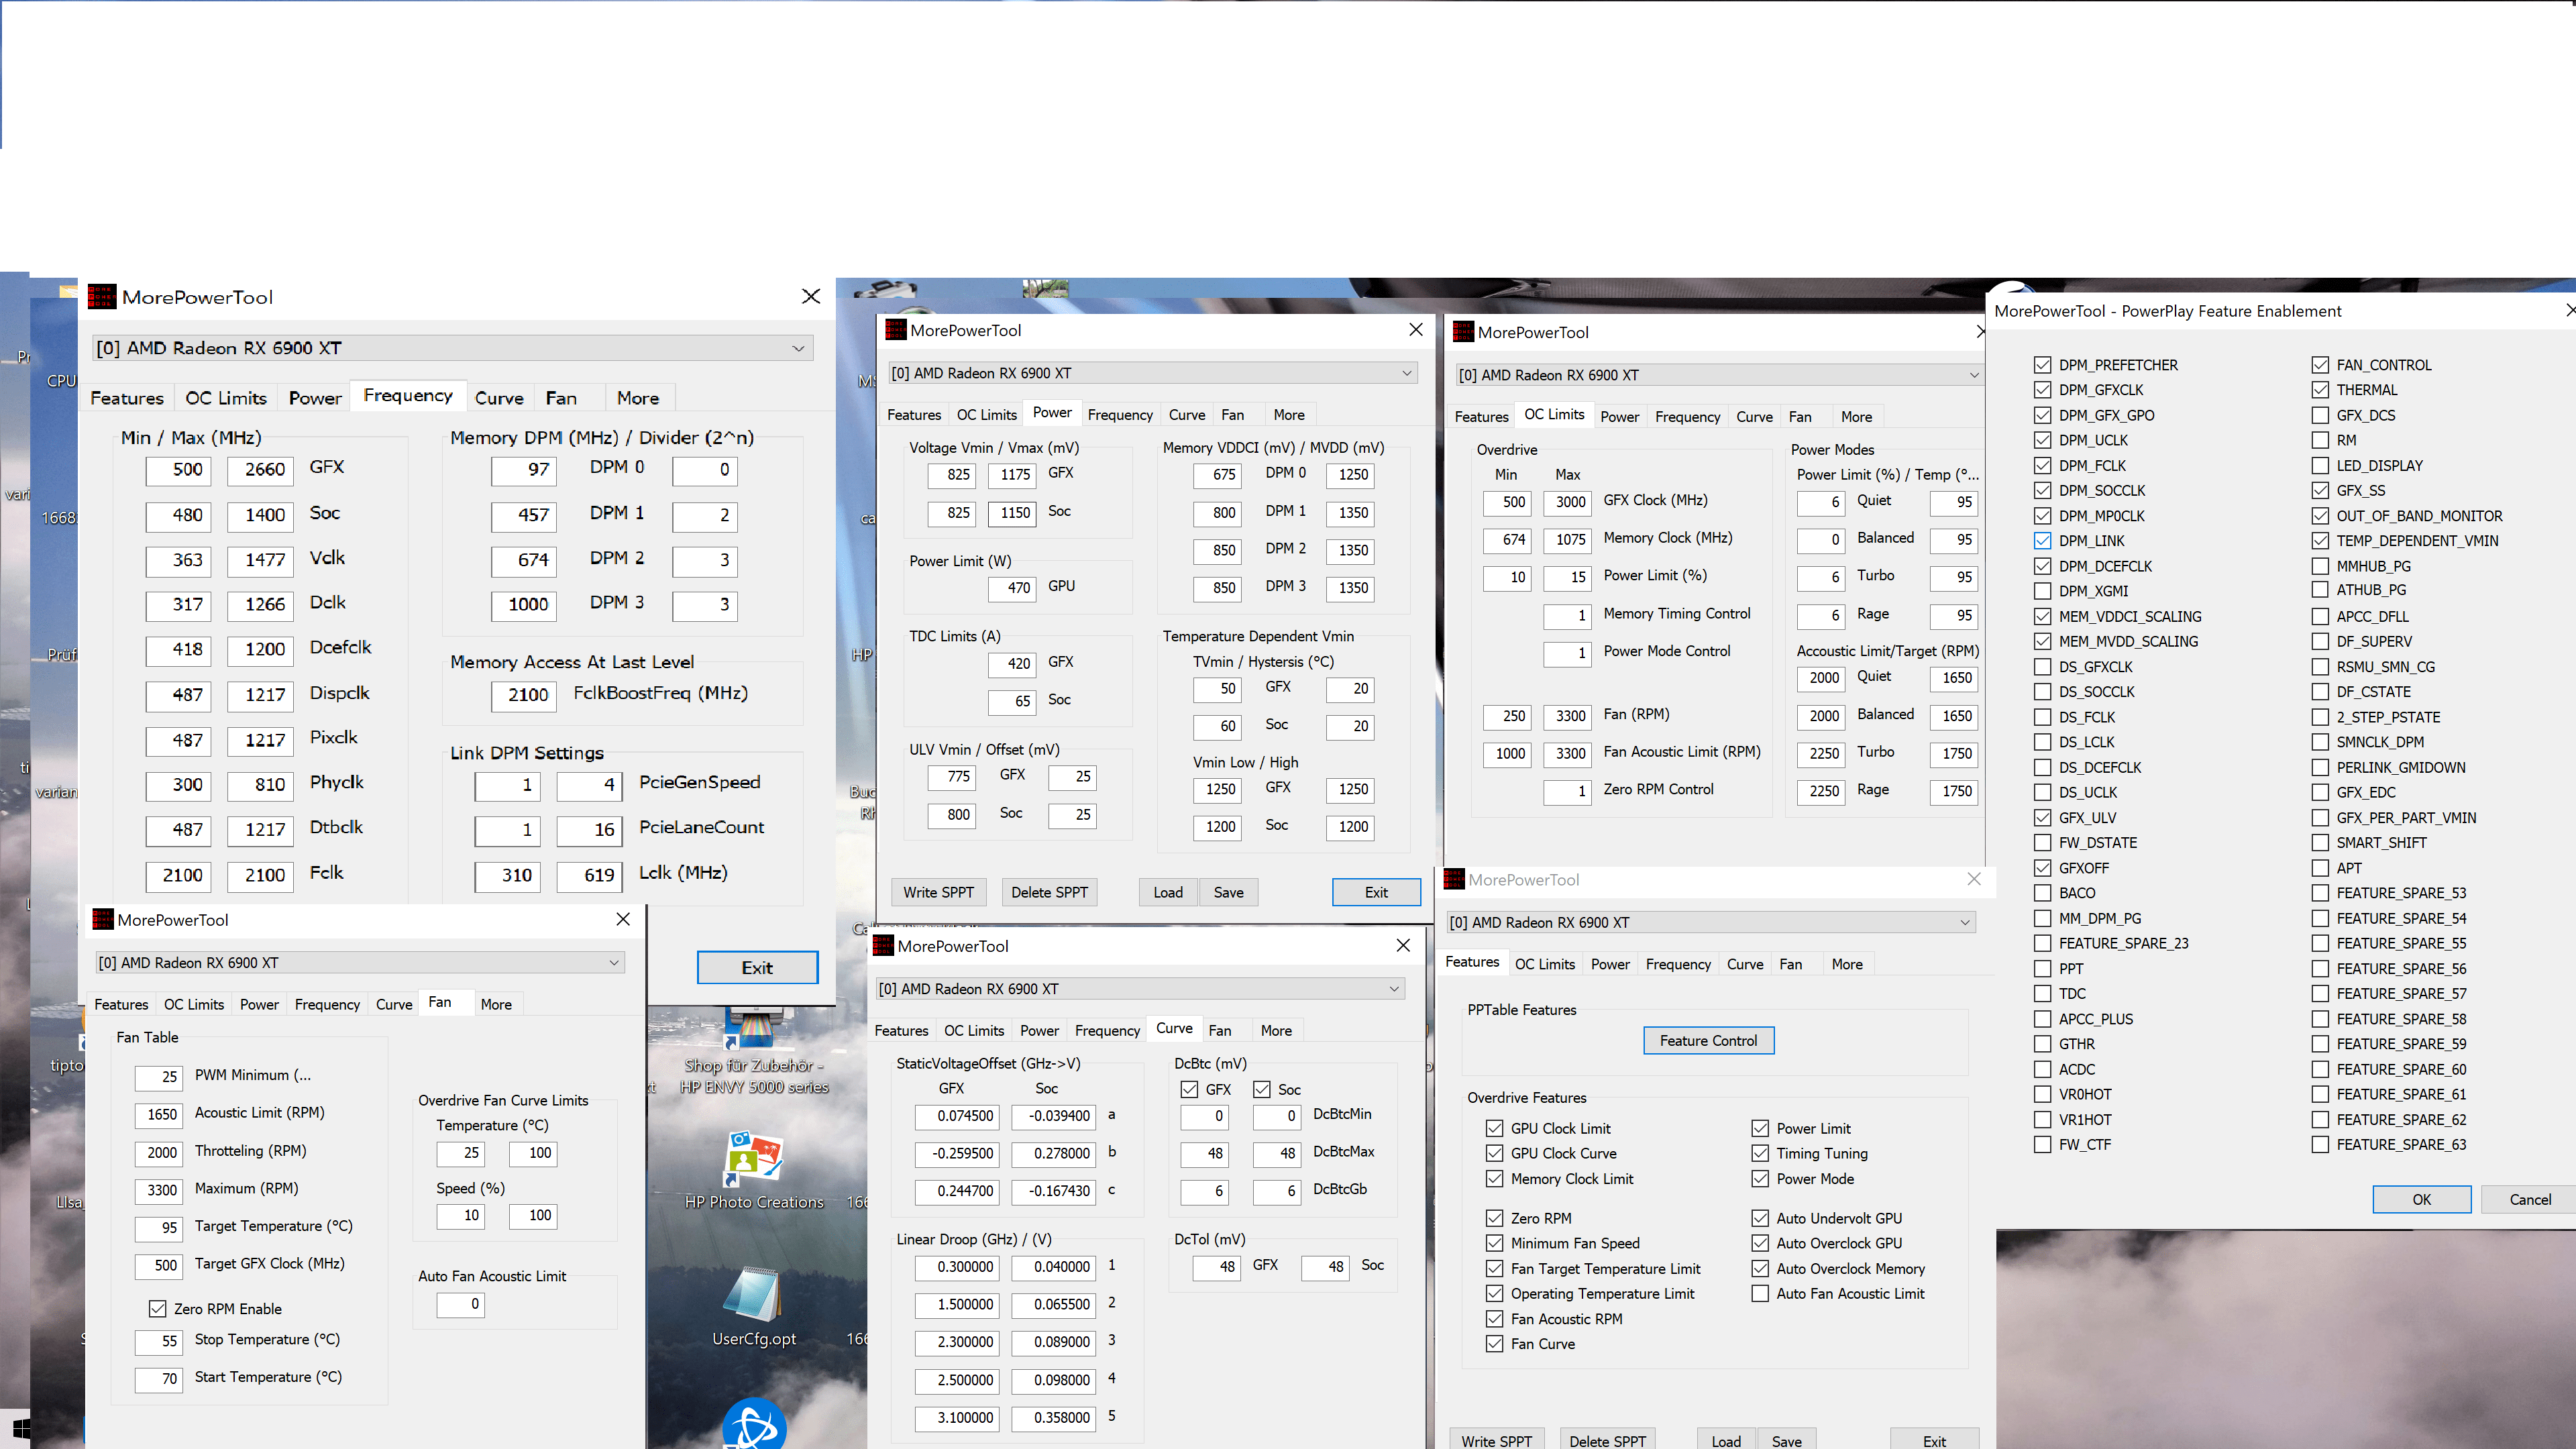2576x1449 pixels.
Task: Click Delete SPPT in Power window
Action: tap(1049, 892)
